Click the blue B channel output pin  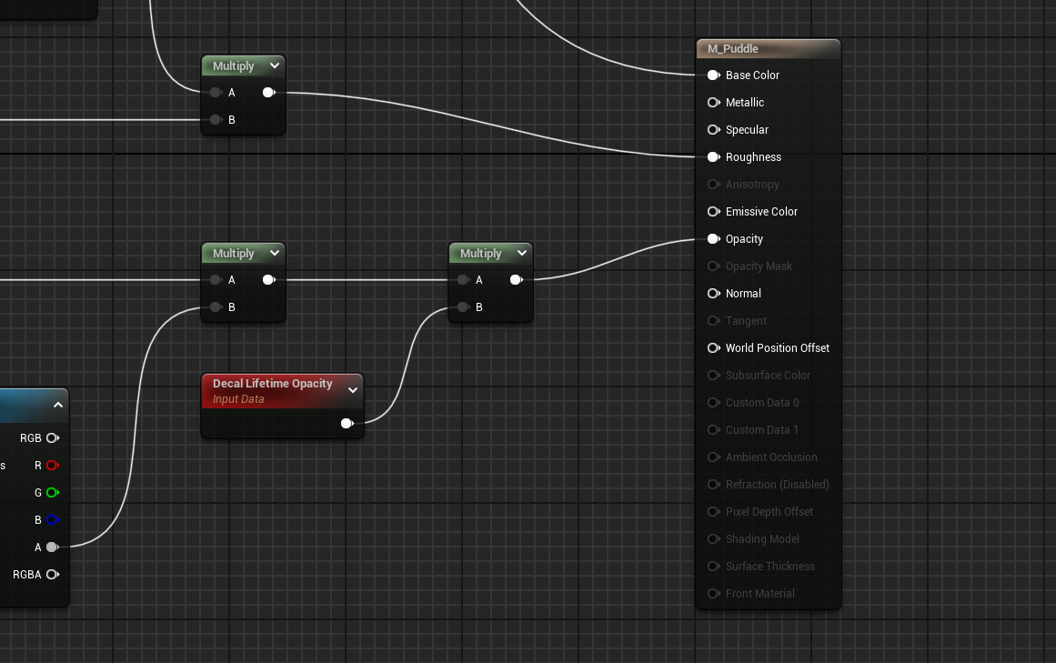pos(53,519)
